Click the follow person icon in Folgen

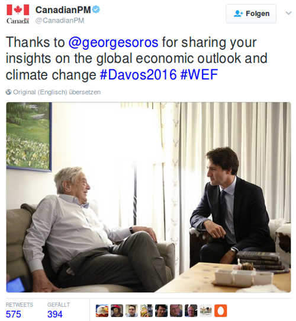(238, 14)
